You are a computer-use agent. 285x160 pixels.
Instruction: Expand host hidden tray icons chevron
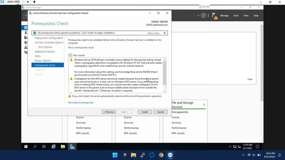[243, 155]
